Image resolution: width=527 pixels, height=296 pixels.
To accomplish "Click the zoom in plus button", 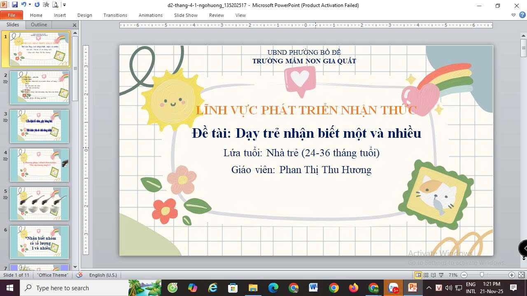I will pos(512,275).
